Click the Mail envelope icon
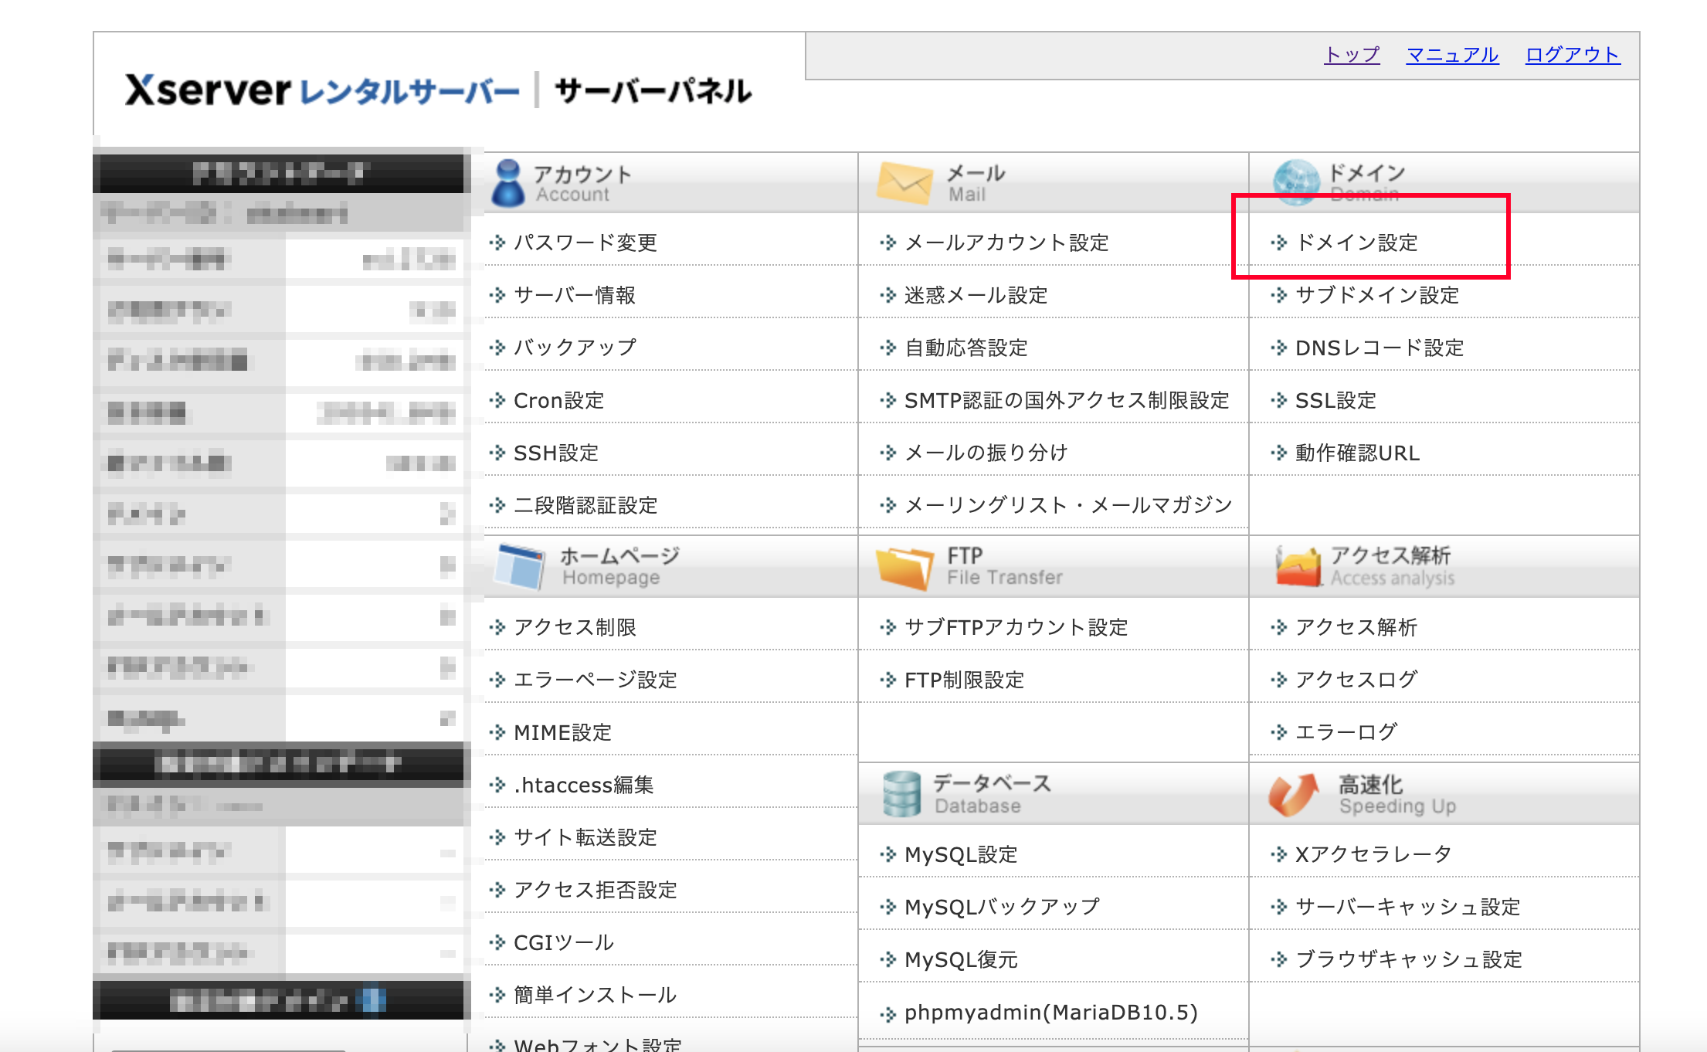Image resolution: width=1707 pixels, height=1052 pixels. tap(904, 183)
